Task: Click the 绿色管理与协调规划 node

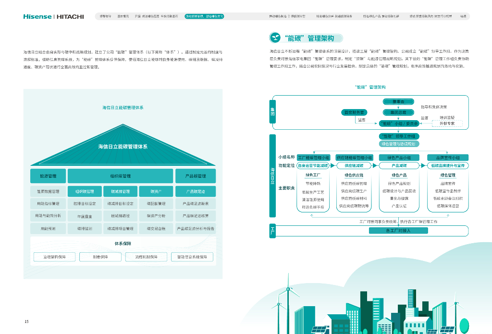Action: click(x=398, y=144)
